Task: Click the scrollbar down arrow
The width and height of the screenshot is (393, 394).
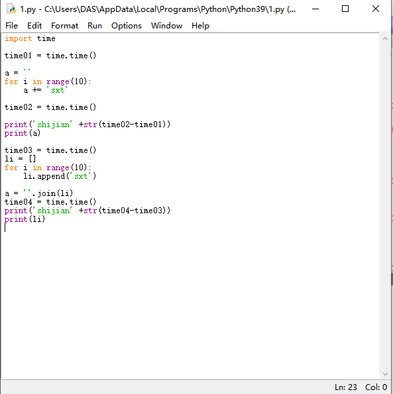Action: (x=385, y=374)
